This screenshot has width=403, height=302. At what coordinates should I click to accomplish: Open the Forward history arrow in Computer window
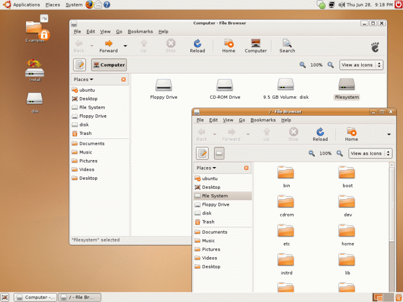(x=125, y=46)
